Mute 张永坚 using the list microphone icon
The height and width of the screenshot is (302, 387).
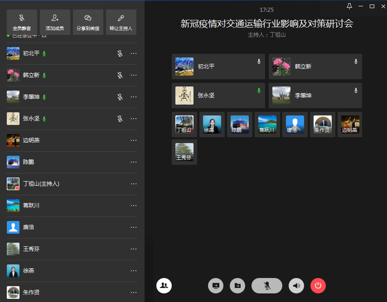120,119
